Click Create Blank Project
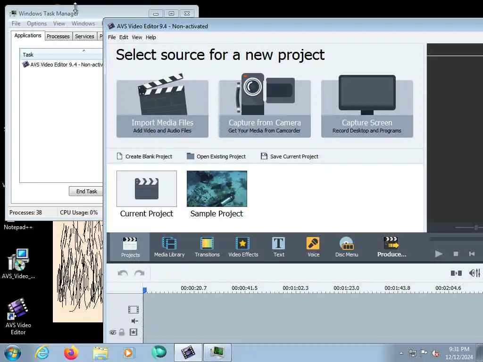The width and height of the screenshot is (483, 362). [144, 156]
